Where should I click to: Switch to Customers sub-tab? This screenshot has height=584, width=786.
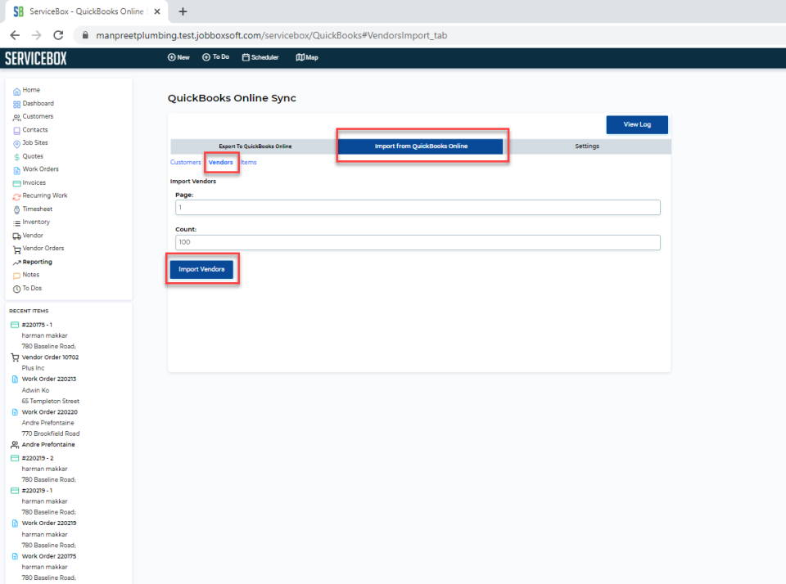(x=186, y=162)
